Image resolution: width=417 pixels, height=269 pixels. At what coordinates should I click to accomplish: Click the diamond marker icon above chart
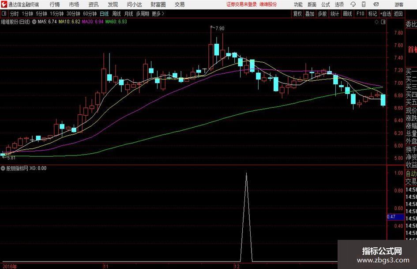[x=376, y=22]
